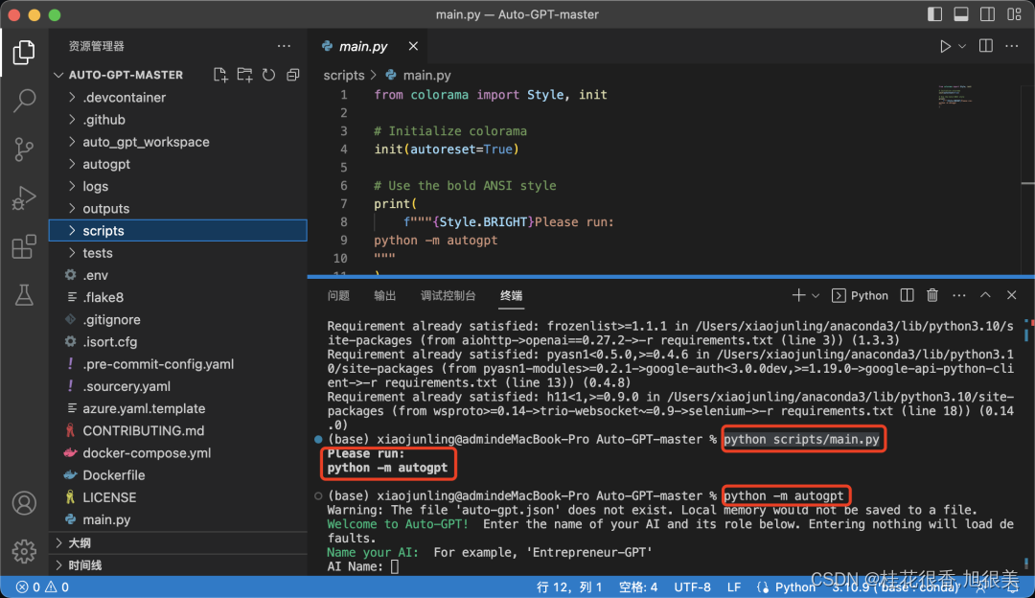The width and height of the screenshot is (1035, 598).
Task: Open Source Control view
Action: 24,149
